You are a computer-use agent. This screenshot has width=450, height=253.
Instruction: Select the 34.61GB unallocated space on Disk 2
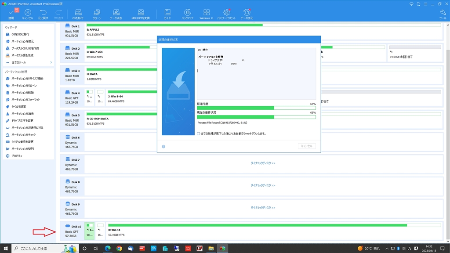pyautogui.click(x=415, y=53)
